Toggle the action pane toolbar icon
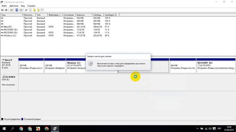 tap(21, 10)
